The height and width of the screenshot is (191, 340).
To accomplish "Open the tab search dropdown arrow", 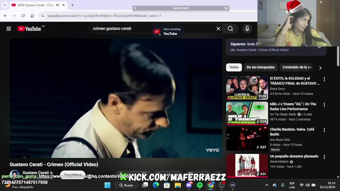I will (x=5, y=5).
